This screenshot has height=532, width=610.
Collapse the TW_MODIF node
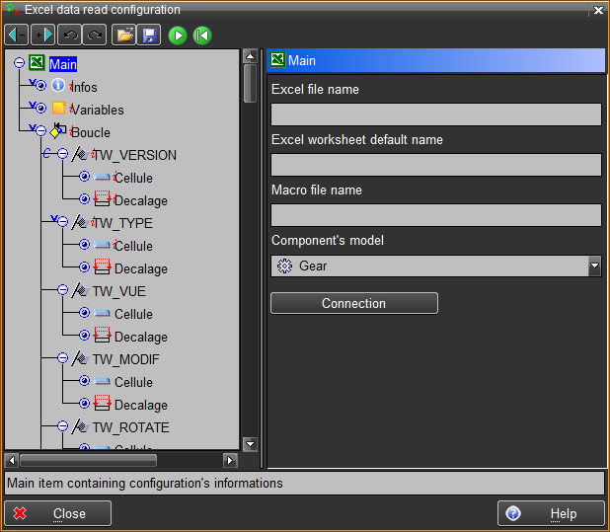pos(62,358)
